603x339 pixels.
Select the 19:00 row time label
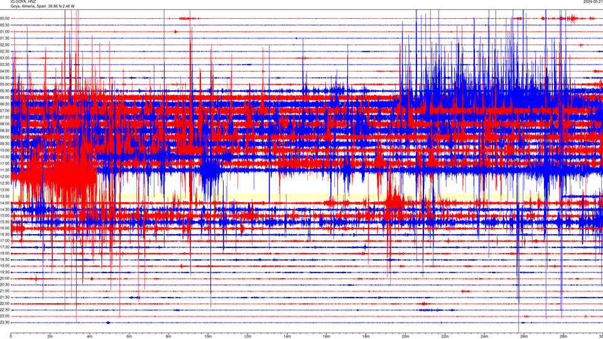(x=5, y=266)
